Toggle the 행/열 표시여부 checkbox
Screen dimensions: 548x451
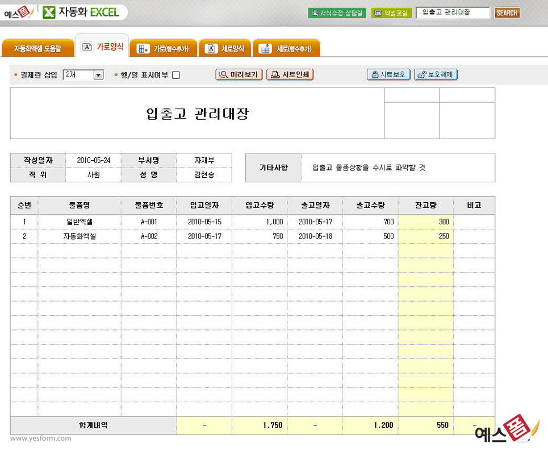point(176,75)
